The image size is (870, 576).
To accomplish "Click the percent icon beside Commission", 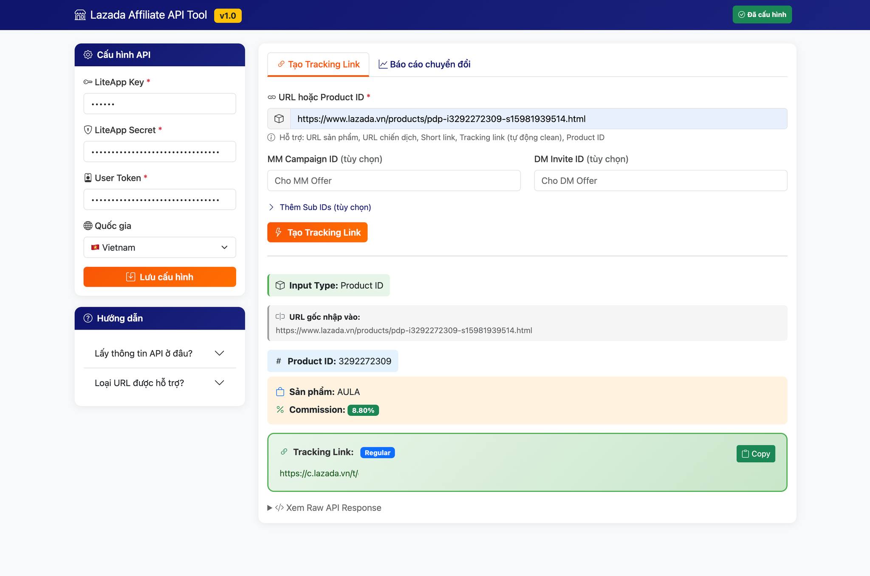I will [x=280, y=409].
